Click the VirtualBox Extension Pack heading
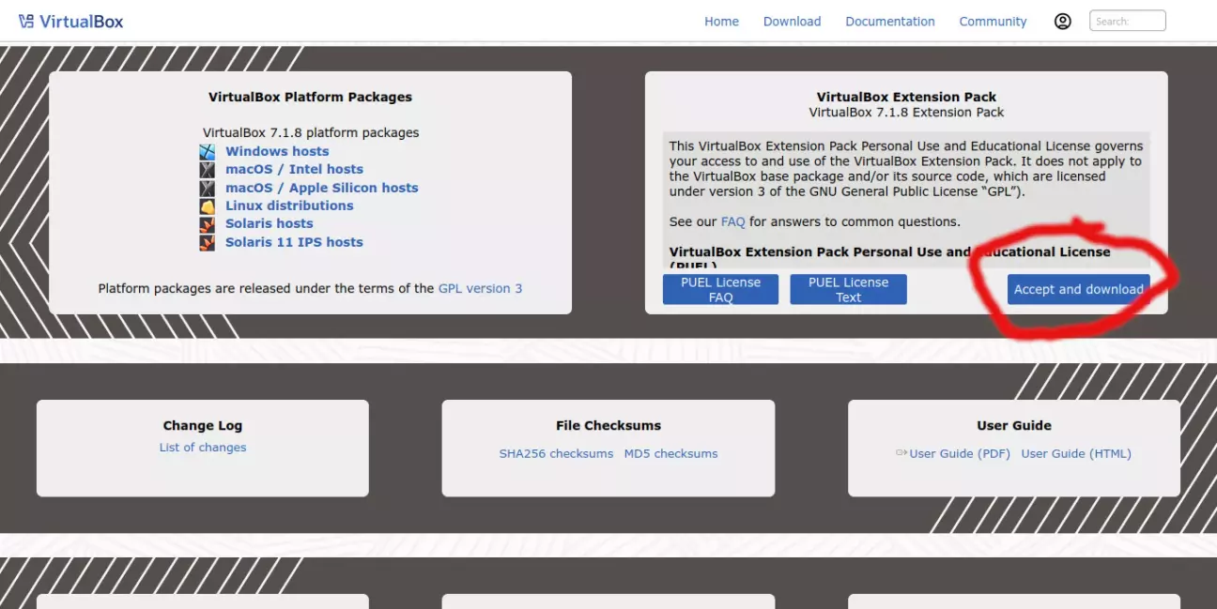This screenshot has height=609, width=1217. point(906,97)
